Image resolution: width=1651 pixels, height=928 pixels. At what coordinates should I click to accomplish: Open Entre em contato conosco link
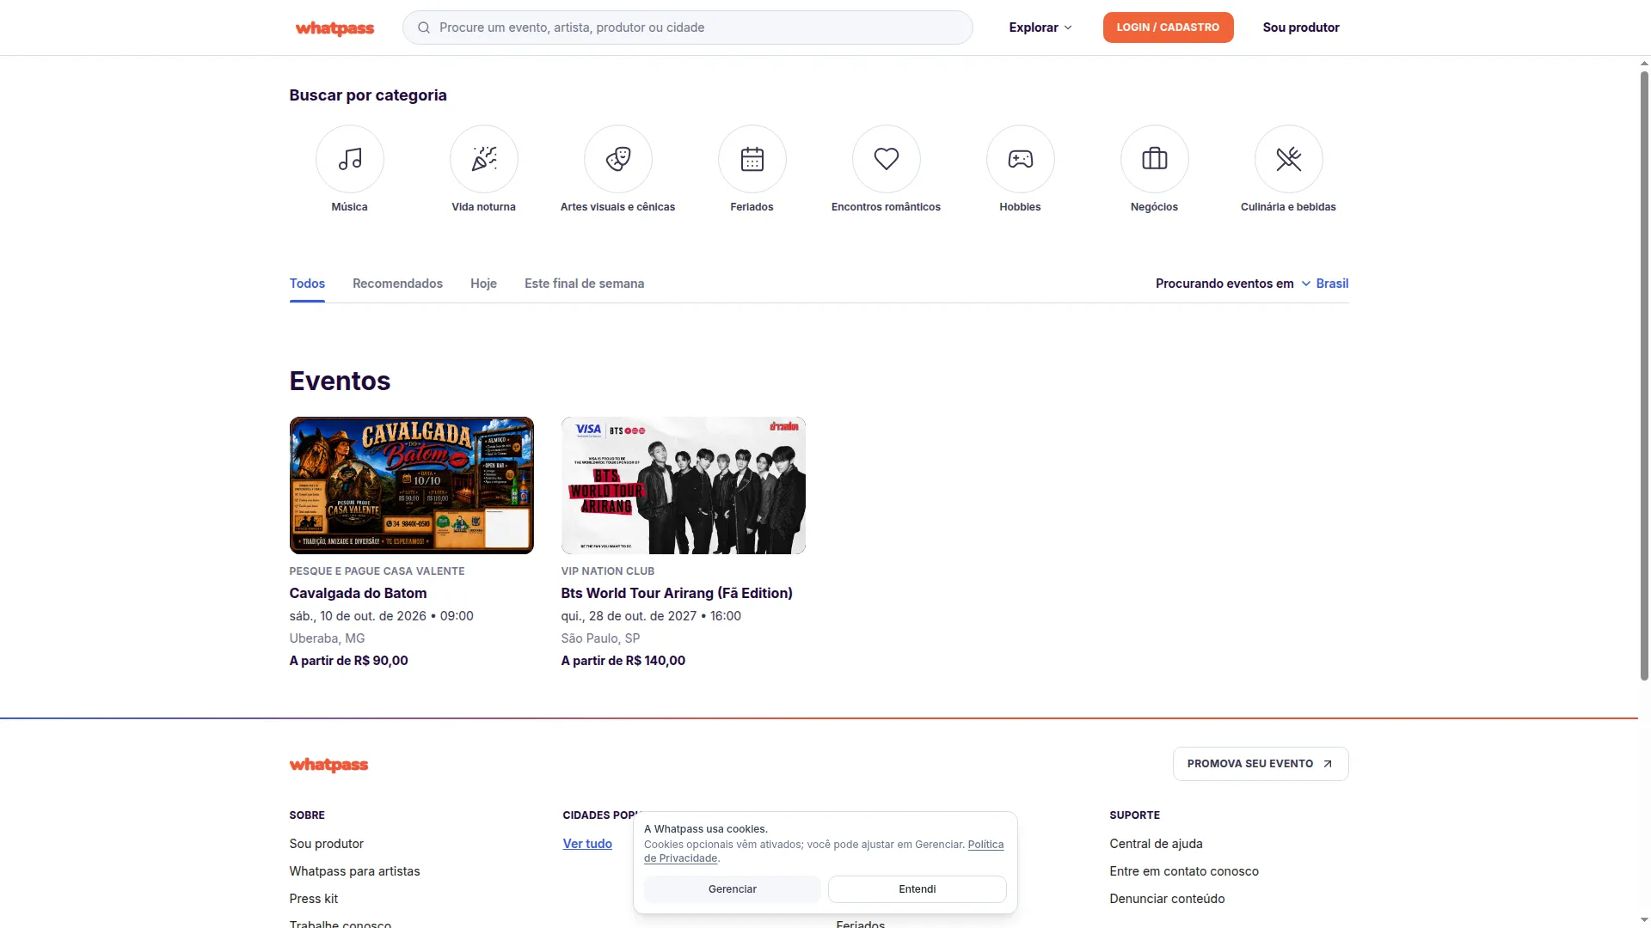click(1183, 871)
